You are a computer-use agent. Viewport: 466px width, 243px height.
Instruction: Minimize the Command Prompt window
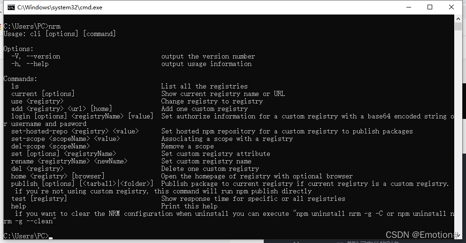[409, 7]
